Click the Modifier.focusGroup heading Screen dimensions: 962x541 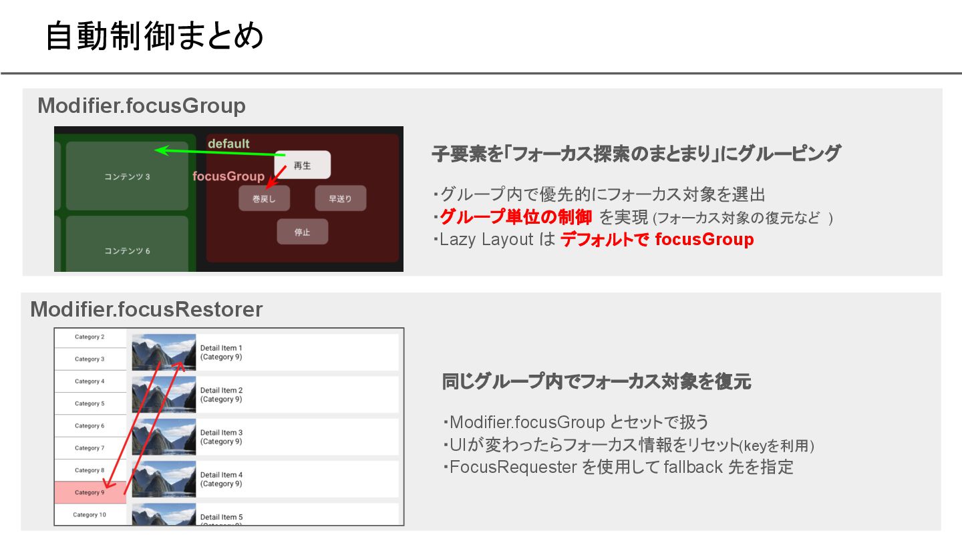(x=142, y=106)
